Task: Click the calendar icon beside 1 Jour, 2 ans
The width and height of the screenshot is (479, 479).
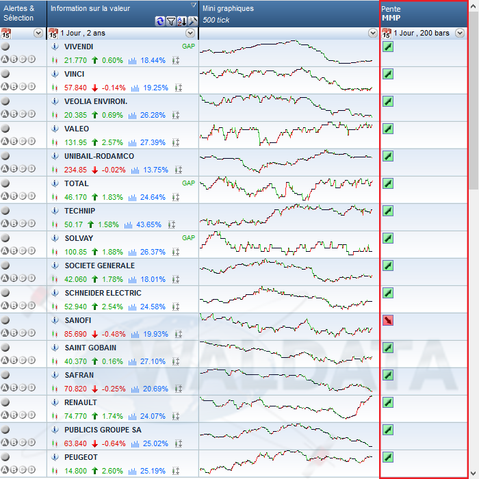Action: tap(53, 34)
